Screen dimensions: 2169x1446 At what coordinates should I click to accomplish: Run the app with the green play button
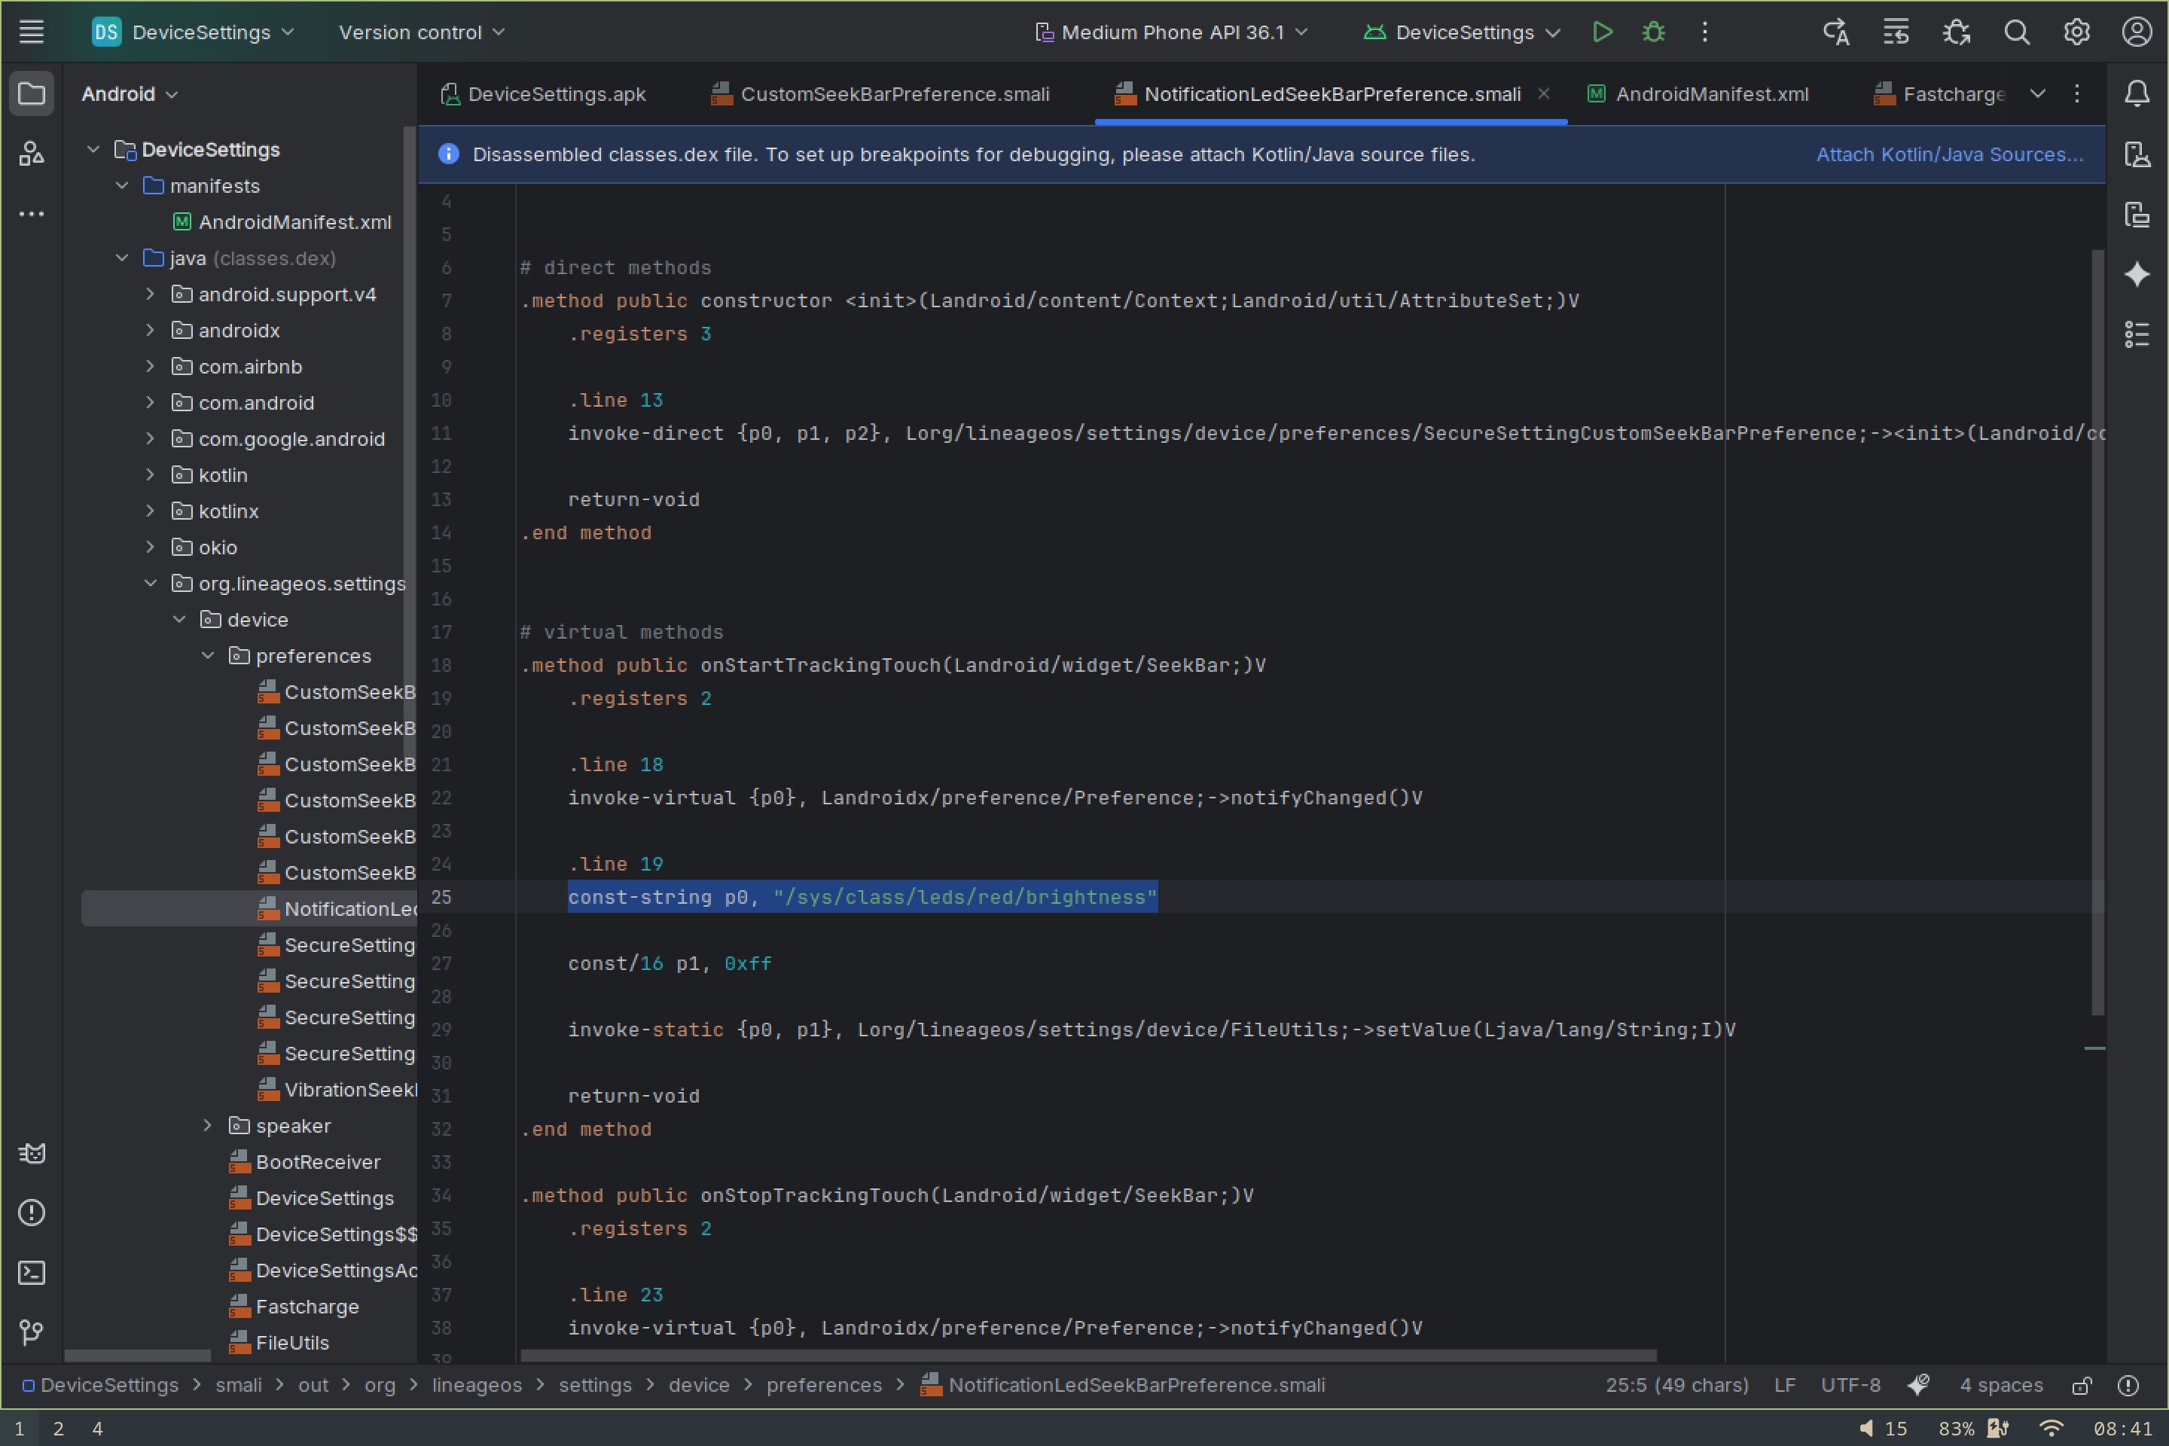[1602, 32]
